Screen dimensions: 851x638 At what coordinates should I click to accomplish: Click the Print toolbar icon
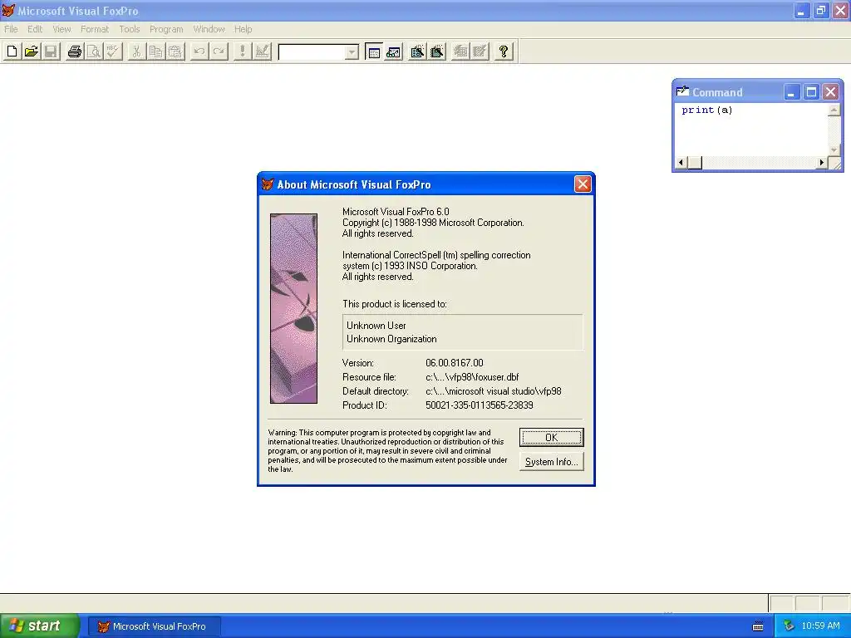pos(75,52)
